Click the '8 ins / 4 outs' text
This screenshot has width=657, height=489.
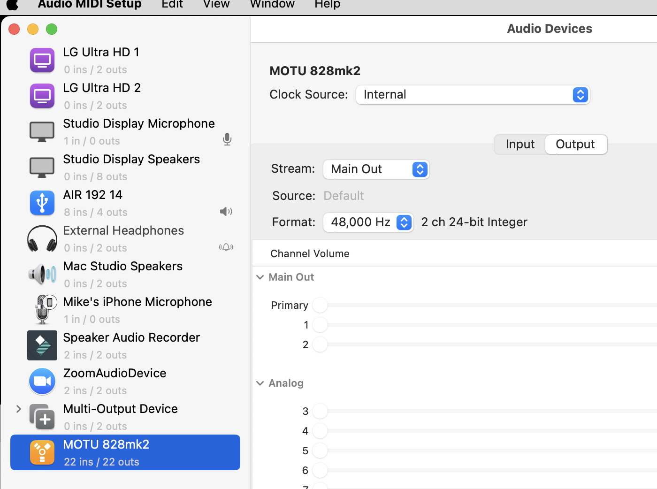click(x=96, y=212)
